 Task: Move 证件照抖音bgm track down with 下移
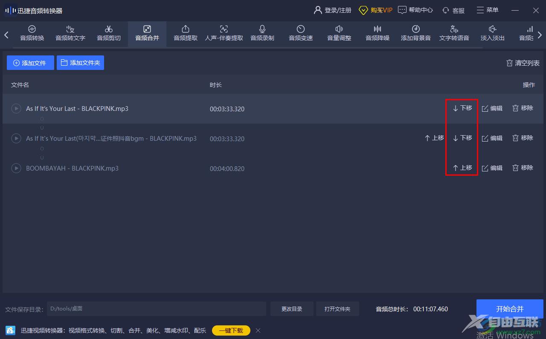462,138
